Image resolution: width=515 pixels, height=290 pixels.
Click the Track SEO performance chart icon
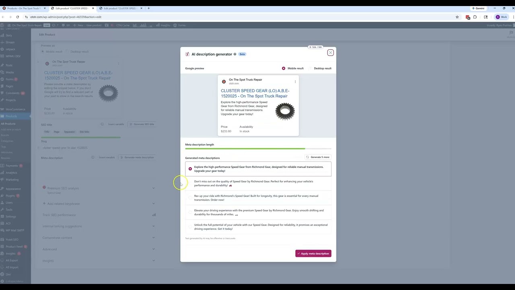pos(154,215)
